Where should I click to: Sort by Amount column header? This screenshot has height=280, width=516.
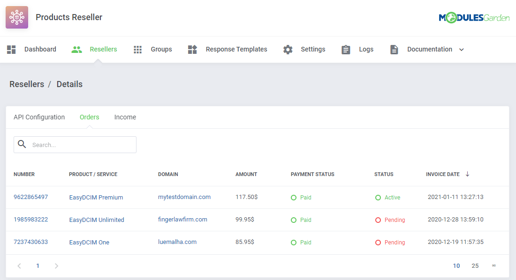click(x=246, y=174)
